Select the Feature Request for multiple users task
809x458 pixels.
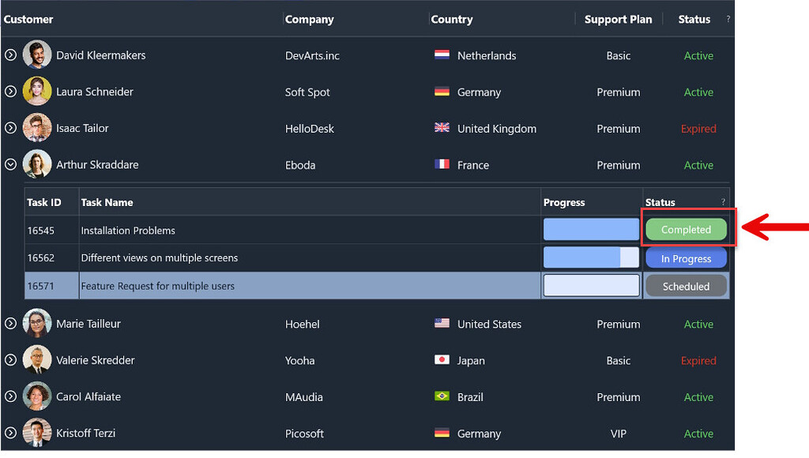click(x=158, y=286)
